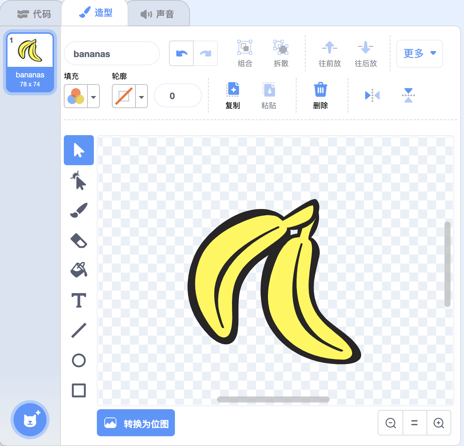This screenshot has width=464, height=446.
Task: Click the 转换为位图 button
Action: pyautogui.click(x=136, y=423)
